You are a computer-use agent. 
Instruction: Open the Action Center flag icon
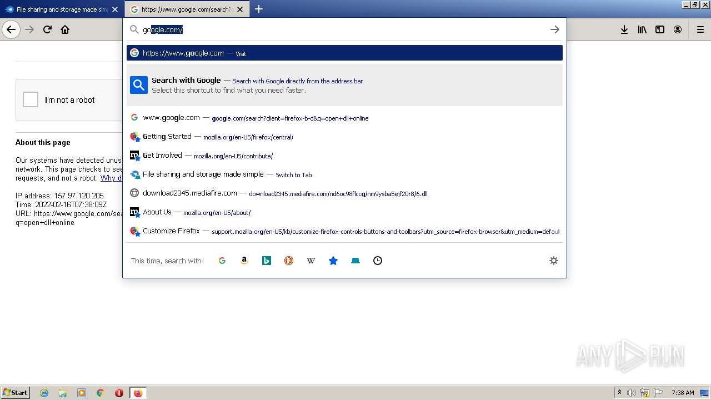click(658, 393)
